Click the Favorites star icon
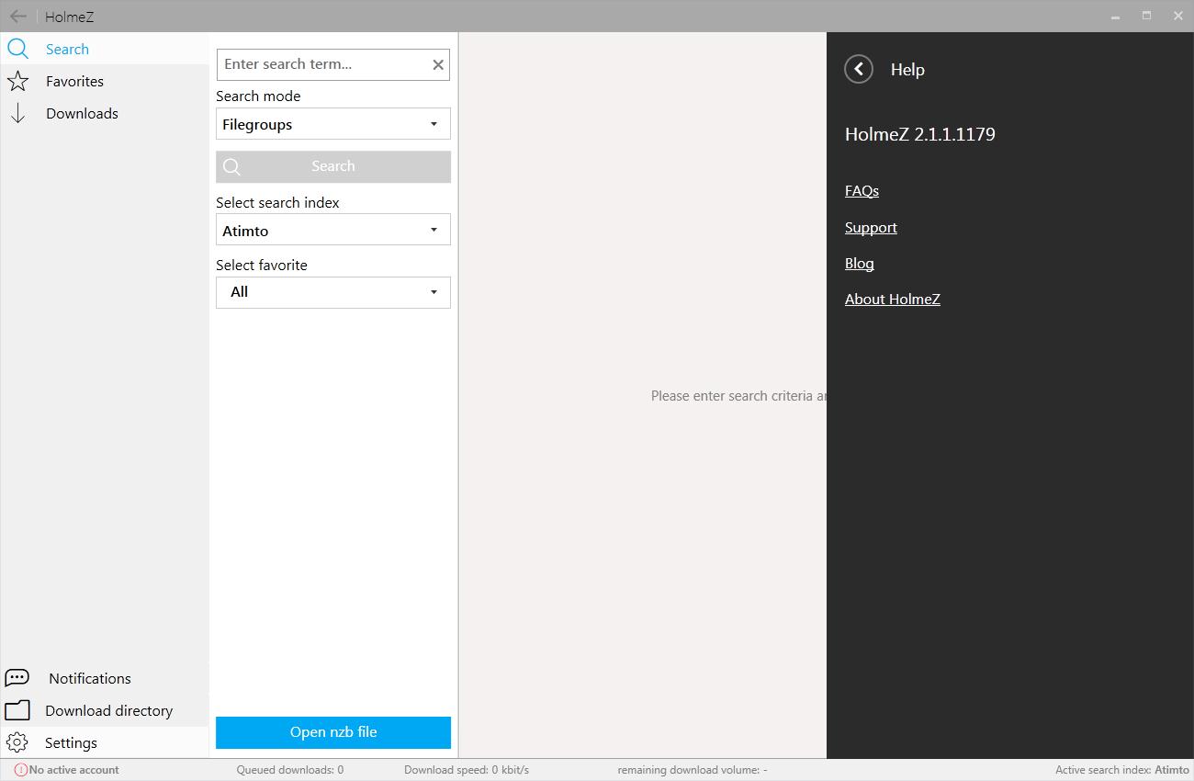The width and height of the screenshot is (1194, 781). pyautogui.click(x=17, y=82)
